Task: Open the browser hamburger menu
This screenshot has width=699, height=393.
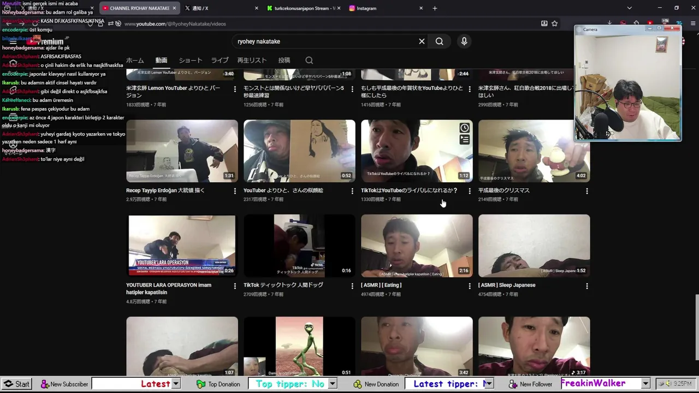Action: click(693, 23)
